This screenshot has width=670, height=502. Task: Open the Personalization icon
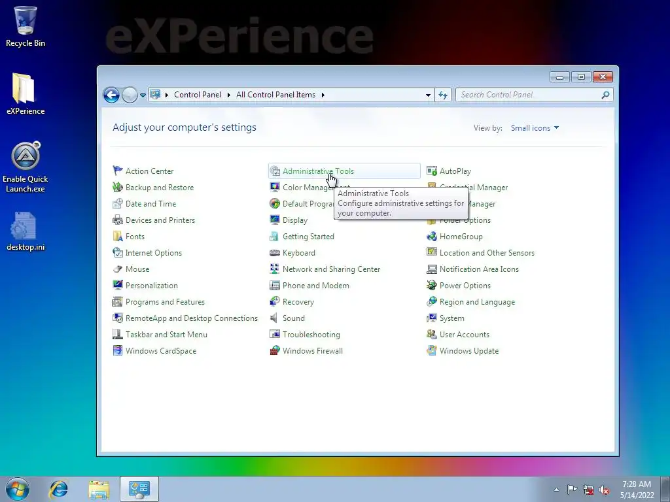point(118,285)
